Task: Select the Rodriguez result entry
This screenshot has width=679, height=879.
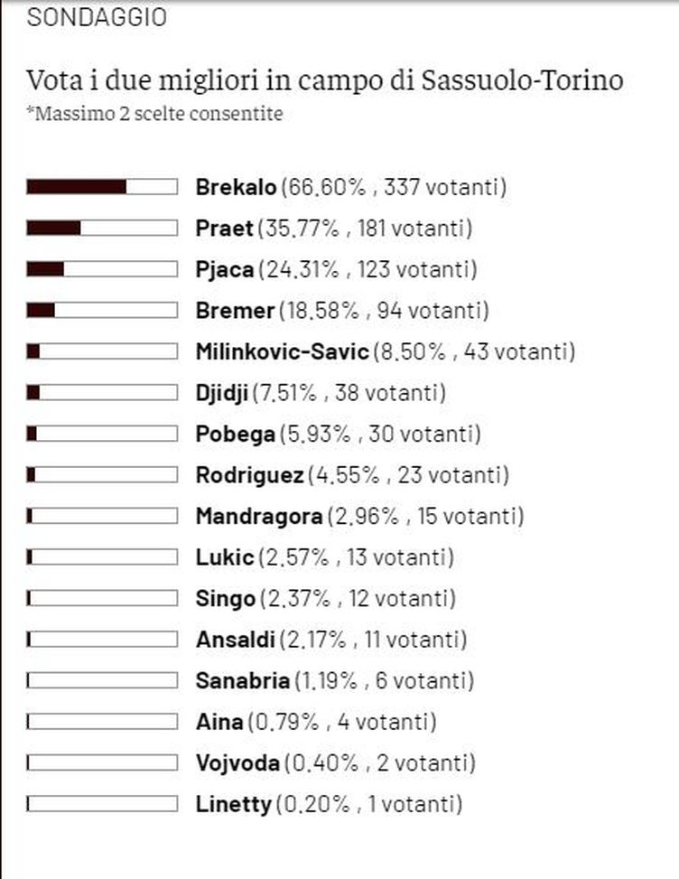Action: click(x=352, y=475)
